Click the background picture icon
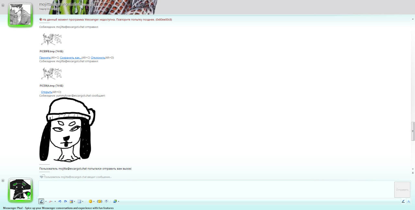 (x=115, y=201)
